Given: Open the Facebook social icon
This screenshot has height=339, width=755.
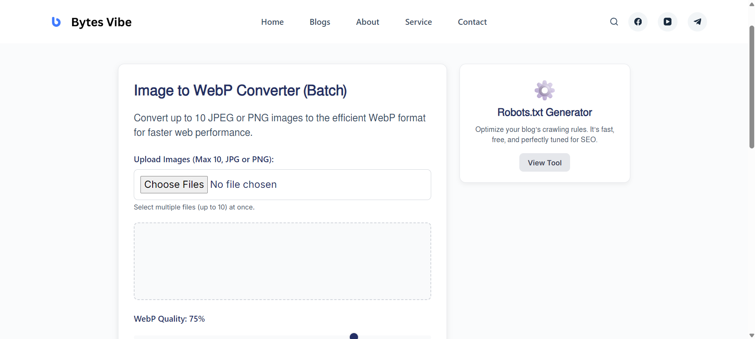Looking at the screenshot, I should [x=638, y=22].
